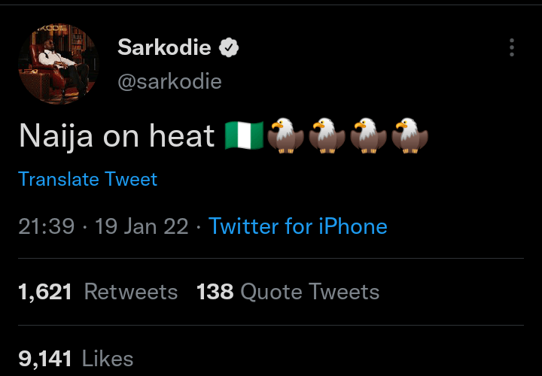The width and height of the screenshot is (542, 376).
Task: View the 138 Quote Tweets list
Action: (x=288, y=292)
